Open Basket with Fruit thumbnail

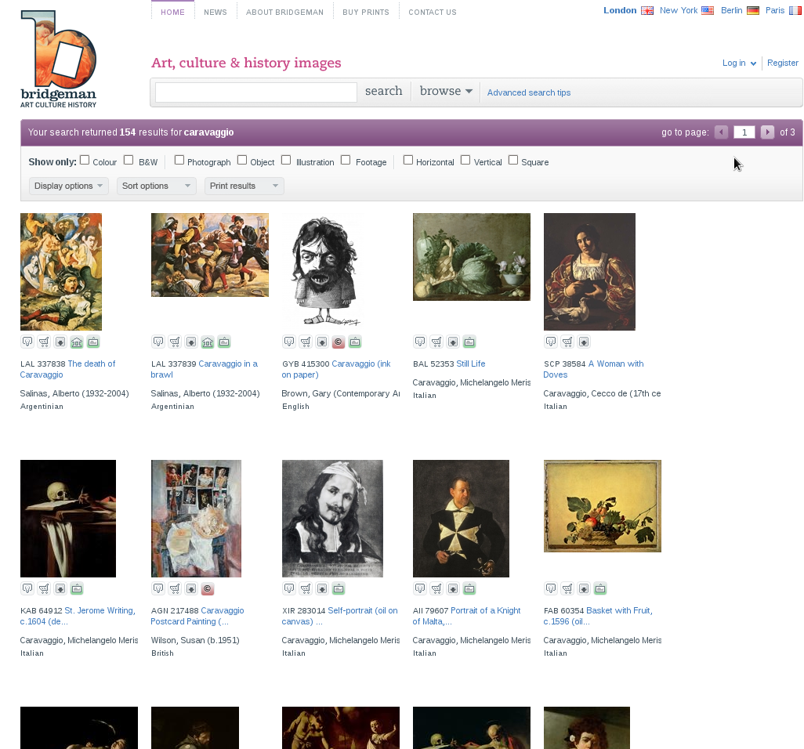pyautogui.click(x=603, y=506)
